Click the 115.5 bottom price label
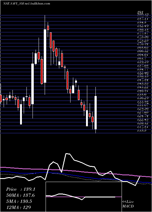The height and width of the screenshot is (212, 152). click(142, 131)
